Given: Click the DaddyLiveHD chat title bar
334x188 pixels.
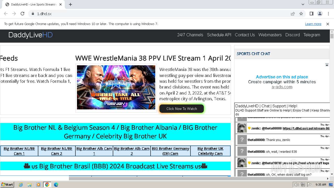Looking at the screenshot, I should click(x=266, y=106).
